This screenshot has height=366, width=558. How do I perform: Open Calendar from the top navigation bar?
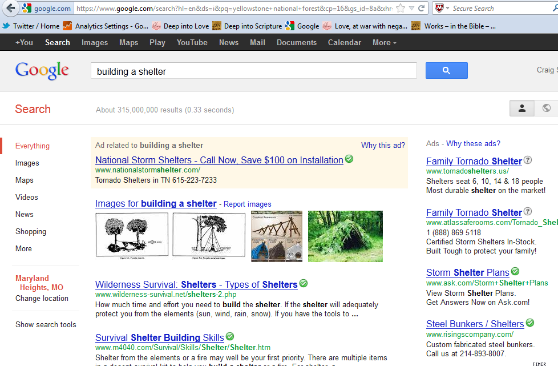pos(345,42)
